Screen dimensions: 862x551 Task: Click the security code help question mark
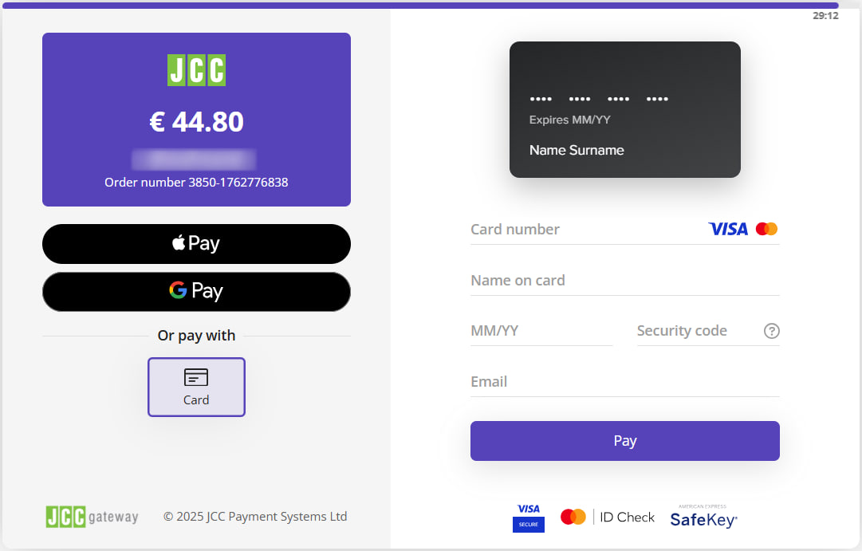(x=771, y=331)
